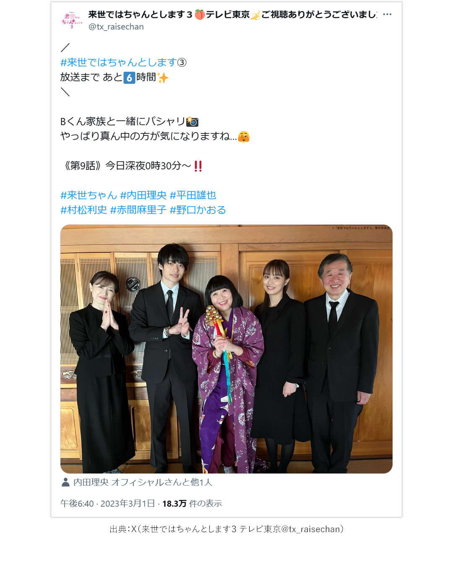453x561 pixels.
Task: Open the embedded group photo
Action: point(226,349)
